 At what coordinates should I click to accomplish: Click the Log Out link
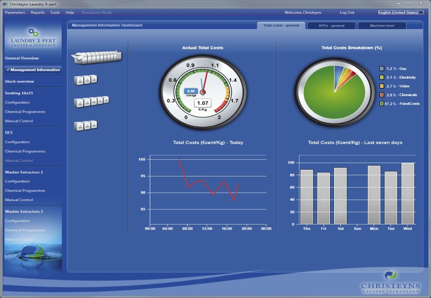[x=347, y=12]
